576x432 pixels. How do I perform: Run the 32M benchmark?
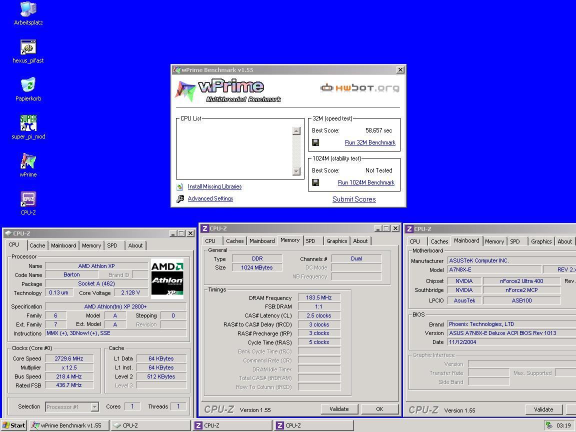pyautogui.click(x=370, y=142)
